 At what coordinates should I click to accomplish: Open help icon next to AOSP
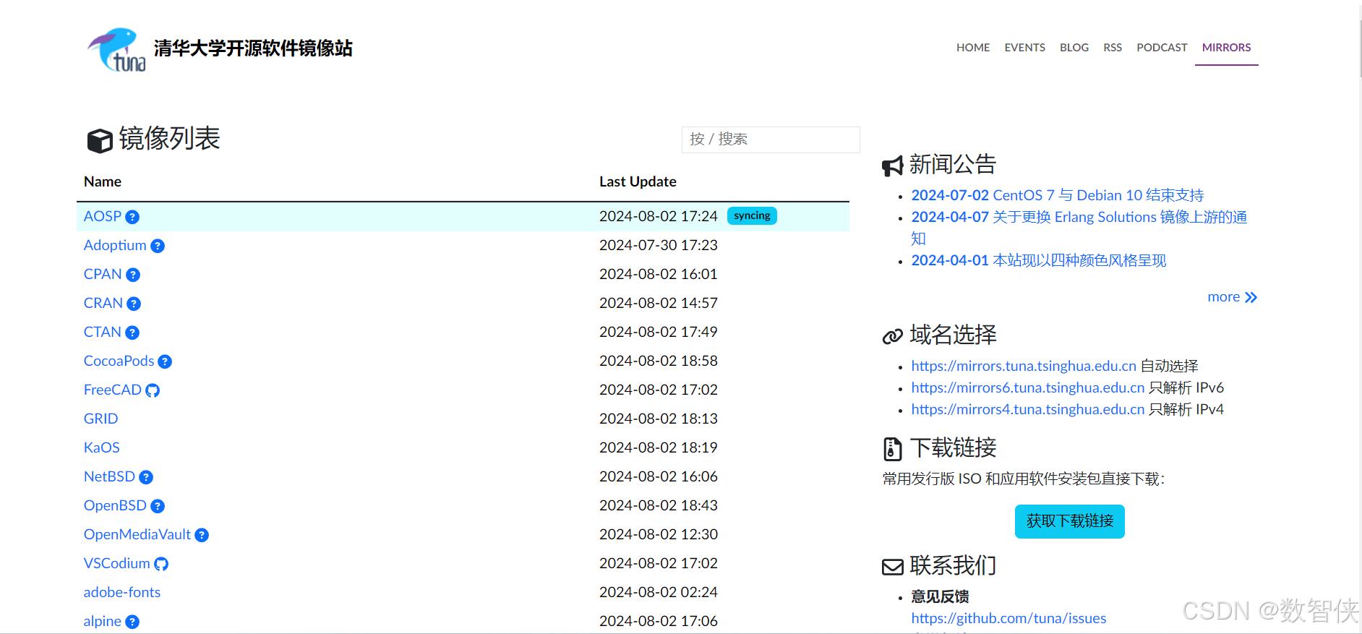point(132,217)
